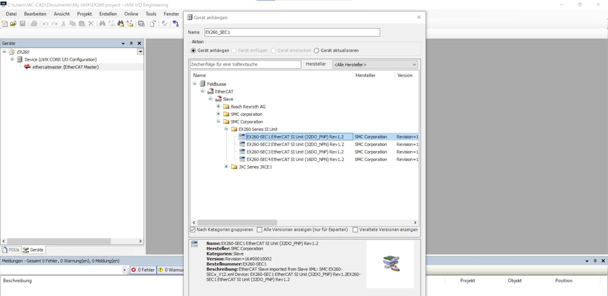Click the Projekt column header in messages
Image resolution: width=608 pixels, height=296 pixels.
[x=467, y=281]
